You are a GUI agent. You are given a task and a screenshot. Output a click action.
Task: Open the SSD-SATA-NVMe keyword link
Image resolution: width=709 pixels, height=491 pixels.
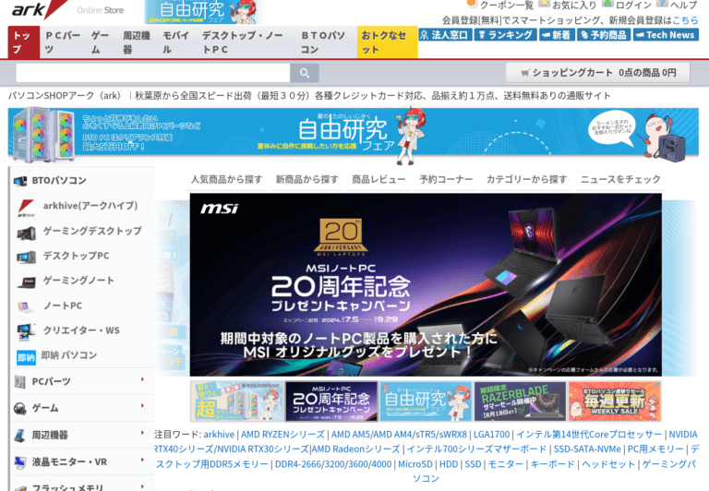click(x=587, y=449)
